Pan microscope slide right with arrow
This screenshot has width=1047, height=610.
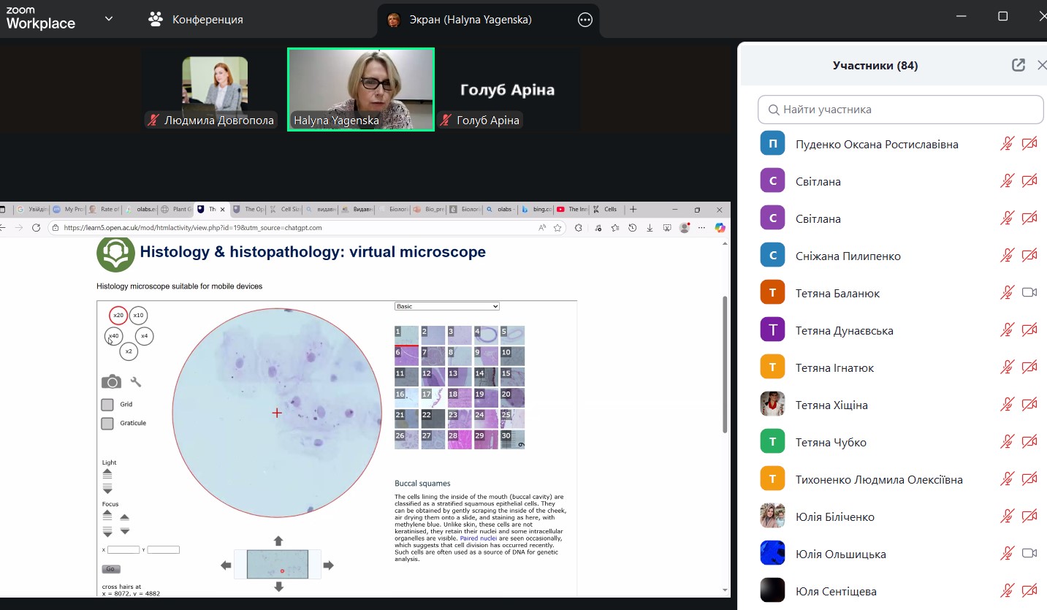point(329,565)
